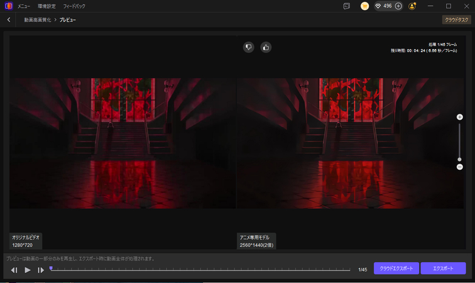Open the user account profile icon
Viewport: 475px width, 283px height.
(x=412, y=6)
